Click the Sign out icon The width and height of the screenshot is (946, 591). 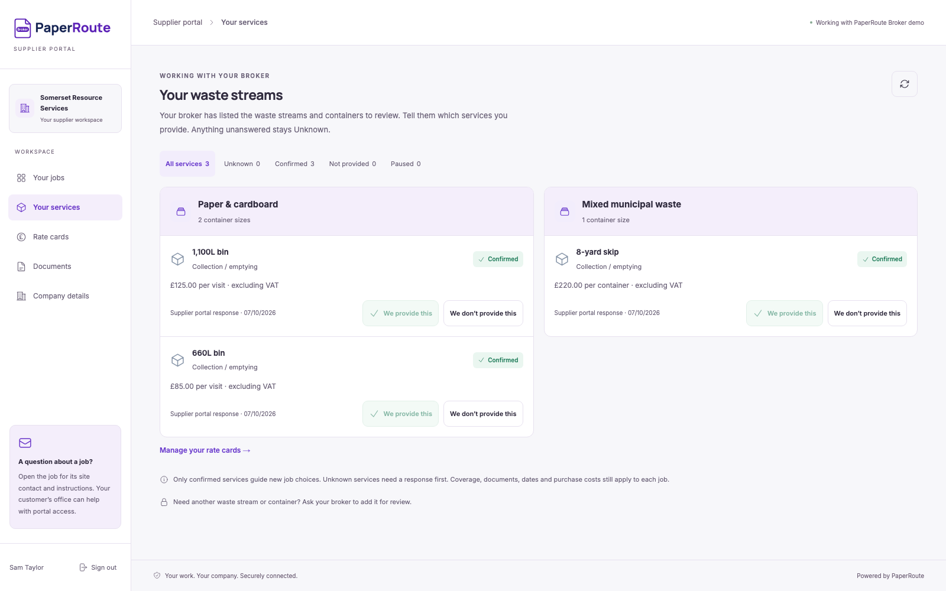coord(83,567)
